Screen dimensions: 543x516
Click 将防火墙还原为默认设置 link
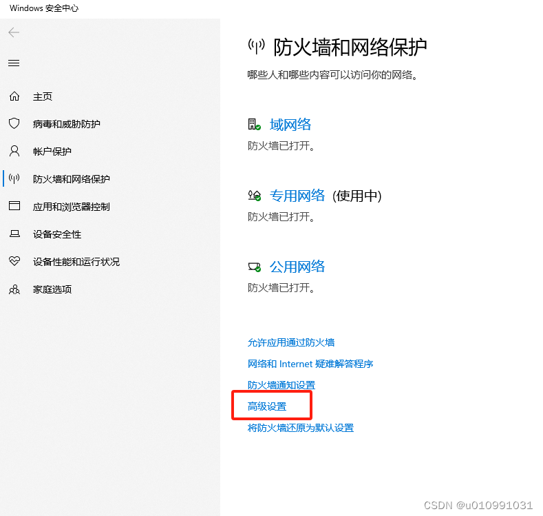click(x=301, y=428)
